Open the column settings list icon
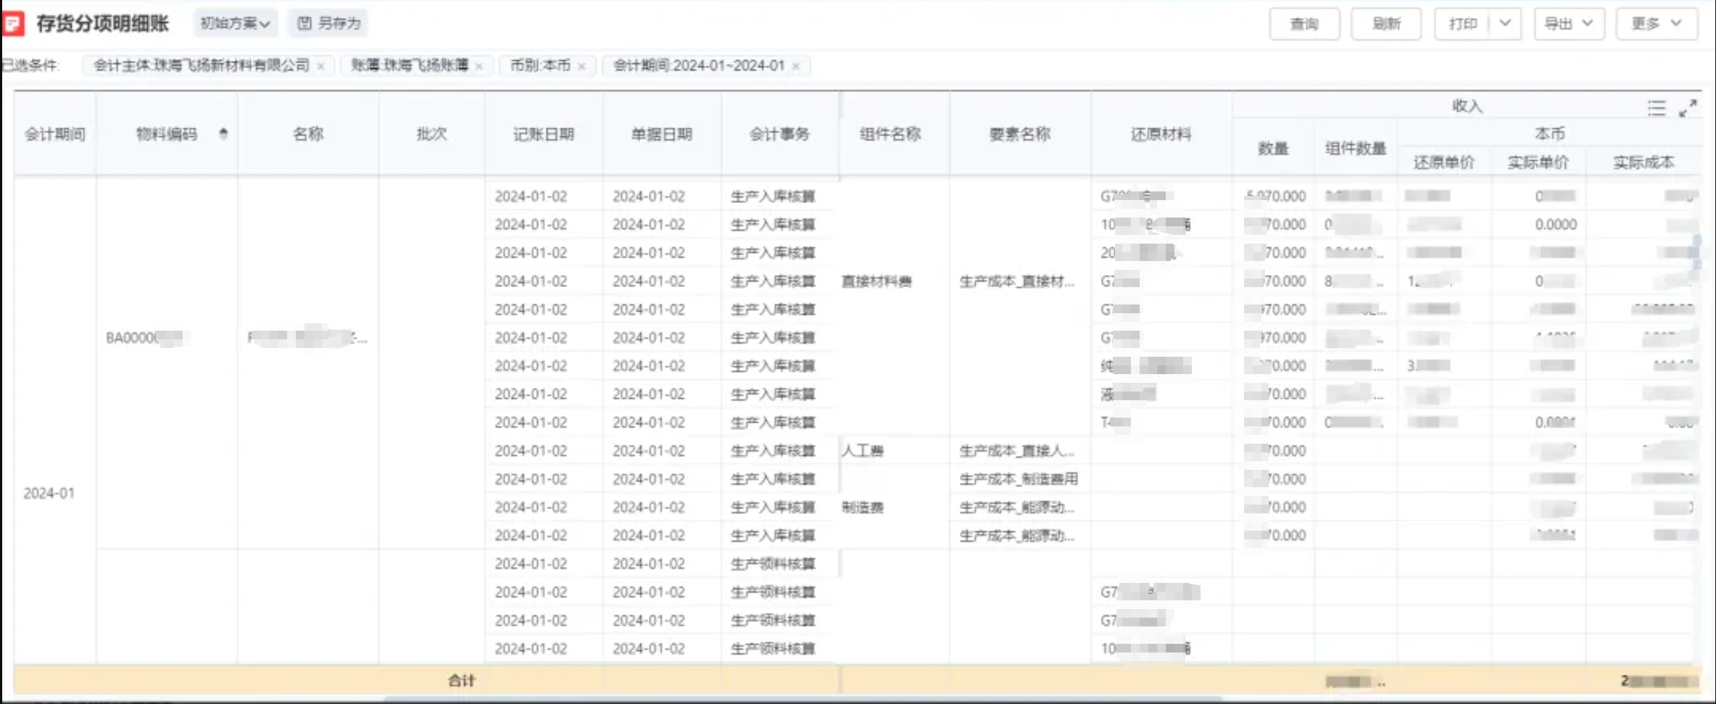This screenshot has height=704, width=1716. coord(1656,108)
